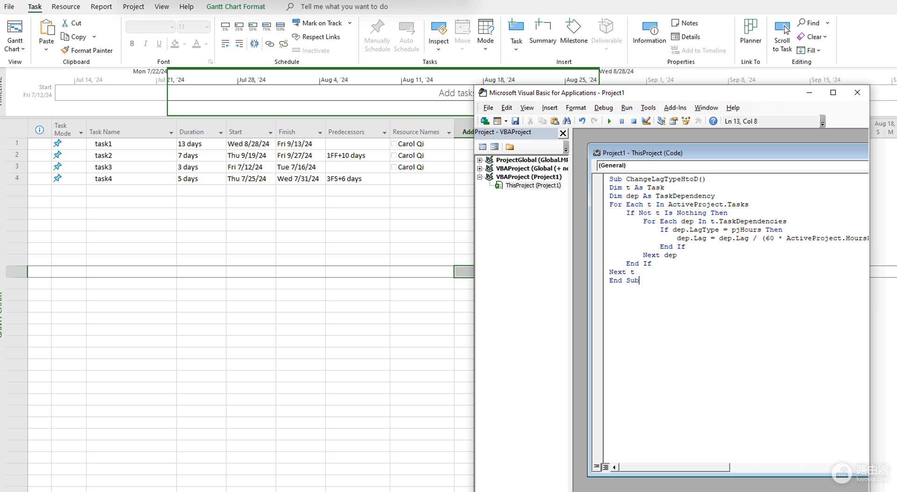Tick the Carol Qi checkbox for task3
Screen dimensions: 897x492
[x=394, y=167]
